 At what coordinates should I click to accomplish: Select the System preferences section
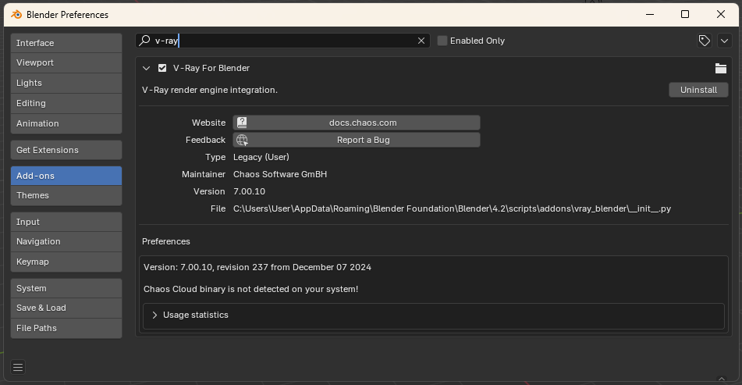[x=66, y=288]
